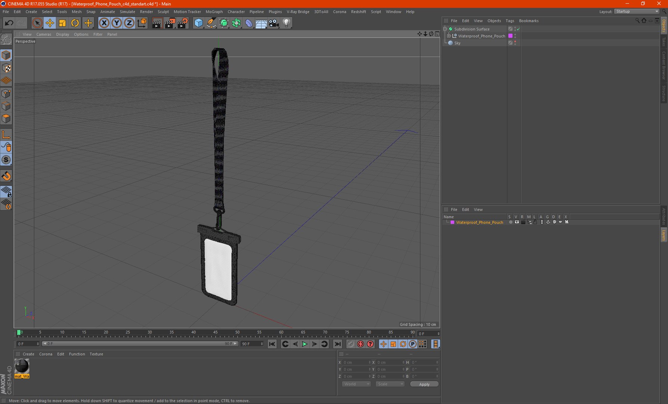Open material manager Create menu
This screenshot has width=668, height=404.
pyautogui.click(x=28, y=354)
